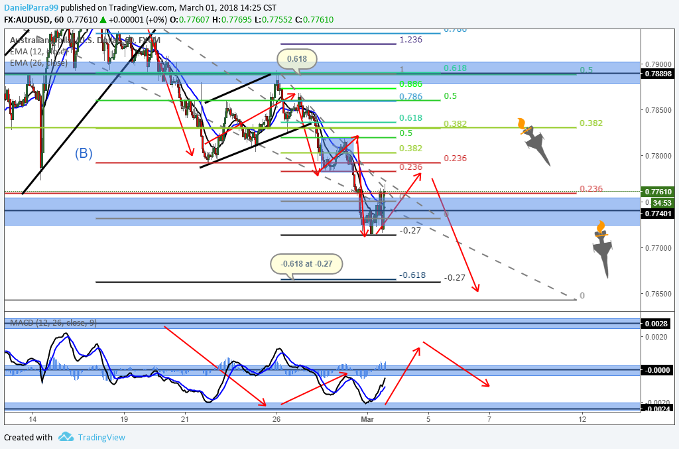Click the 0.78898 price axis label
This screenshot has height=449, width=679.
658,74
